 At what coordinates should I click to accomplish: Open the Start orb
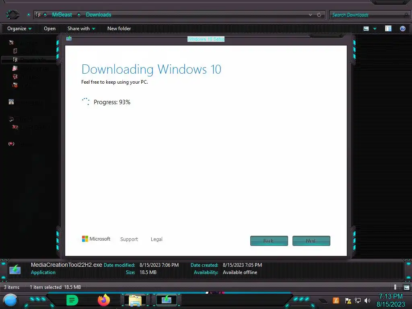10,301
